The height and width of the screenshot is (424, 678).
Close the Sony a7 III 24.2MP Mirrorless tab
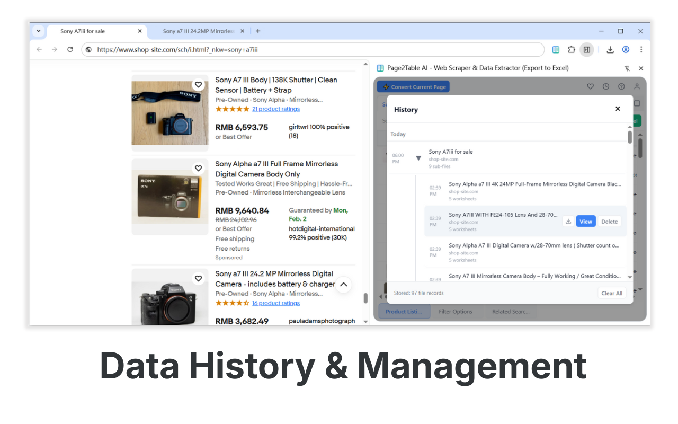(243, 31)
